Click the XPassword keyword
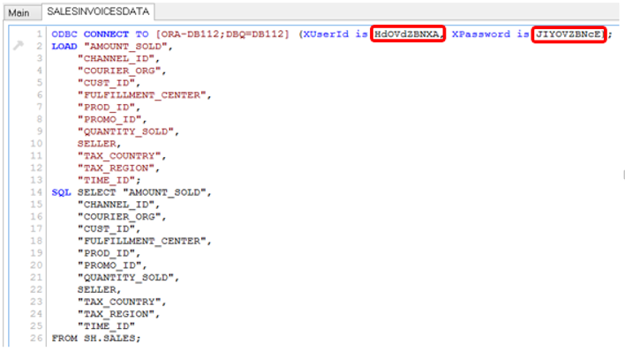 (x=481, y=34)
